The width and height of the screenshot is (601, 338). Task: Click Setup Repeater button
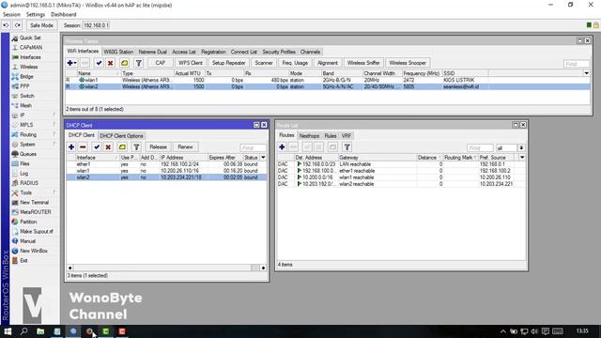coord(228,63)
